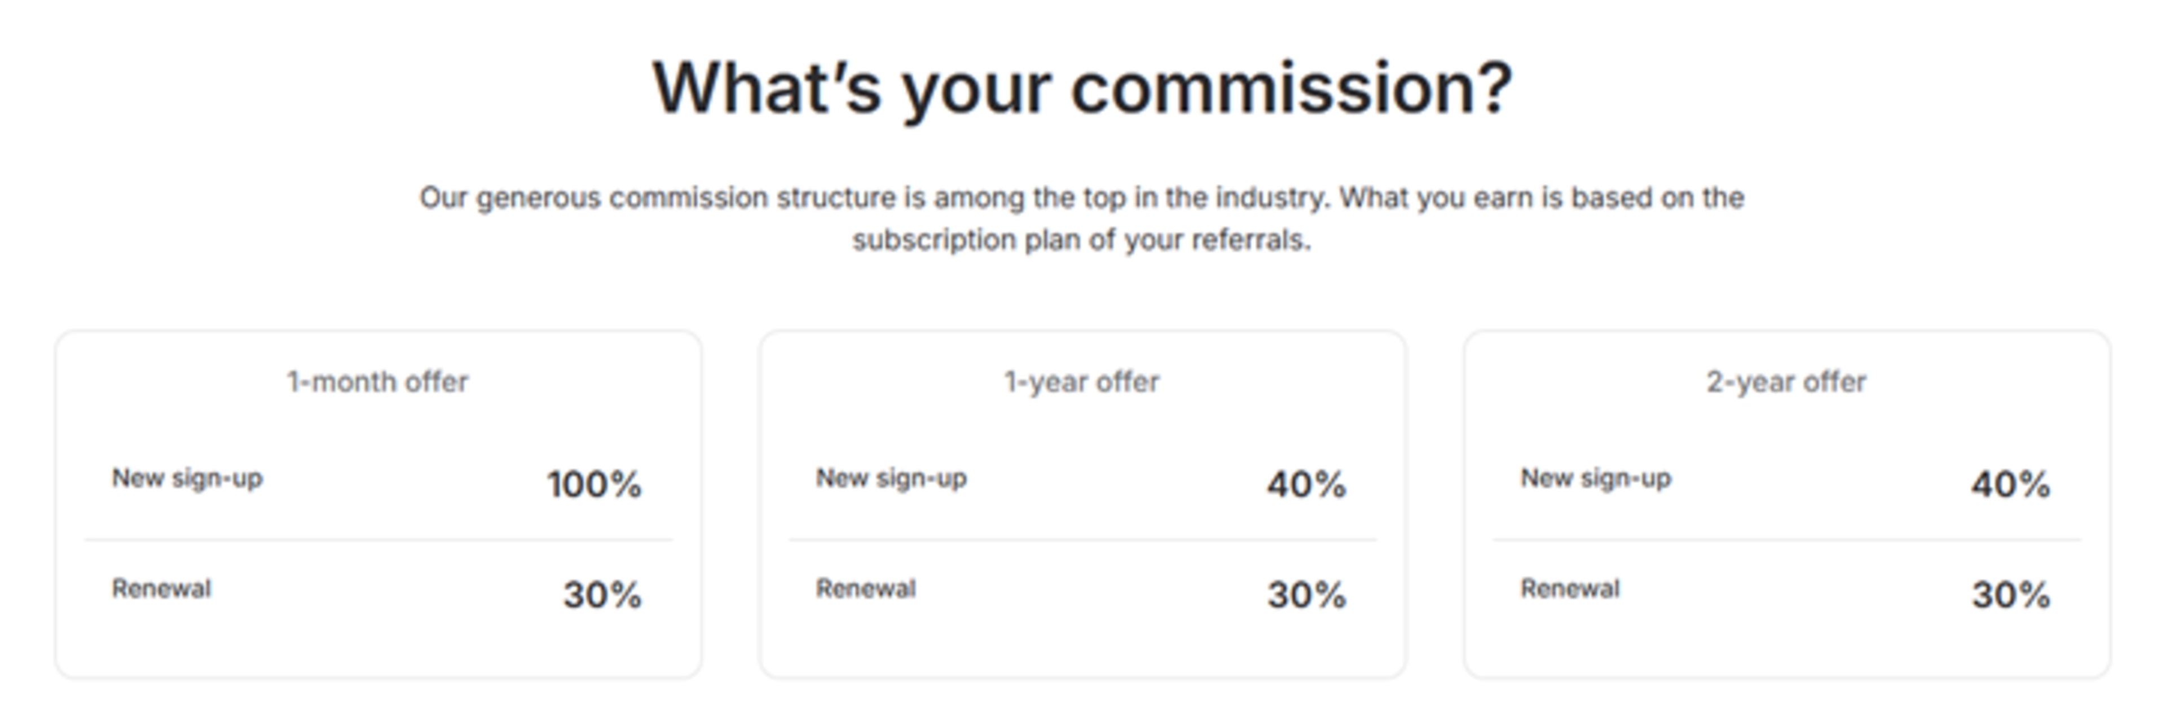The width and height of the screenshot is (2166, 718).
Task: Select the 1-year offer card title
Action: tap(1082, 382)
